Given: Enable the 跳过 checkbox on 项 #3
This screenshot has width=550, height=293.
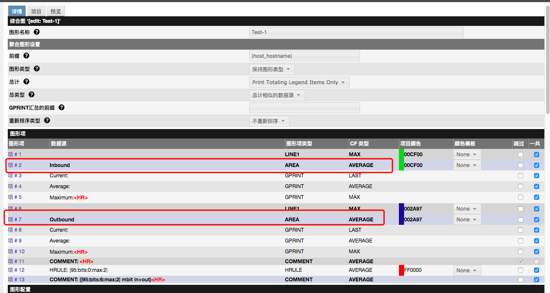Looking at the screenshot, I should 520,176.
